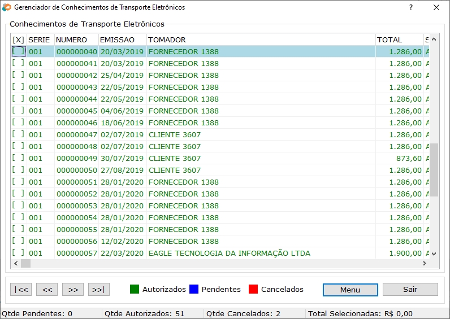This screenshot has width=450, height=319.
Task: Click Qtde Cancelados: 2 in status bar
Action: (x=243, y=313)
